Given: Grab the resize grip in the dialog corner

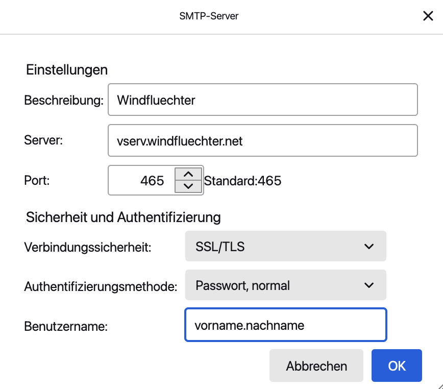Looking at the screenshot, I should point(439,386).
